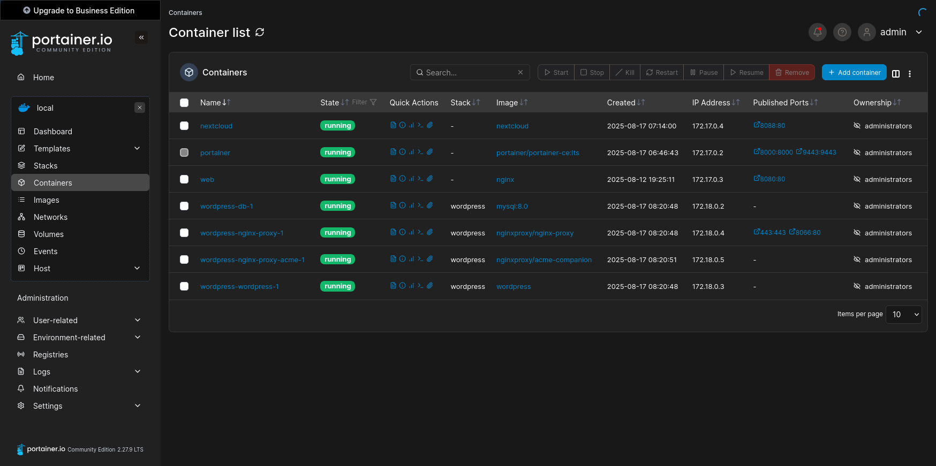
Task: Sort containers by Published Ports column
Action: (x=814, y=102)
